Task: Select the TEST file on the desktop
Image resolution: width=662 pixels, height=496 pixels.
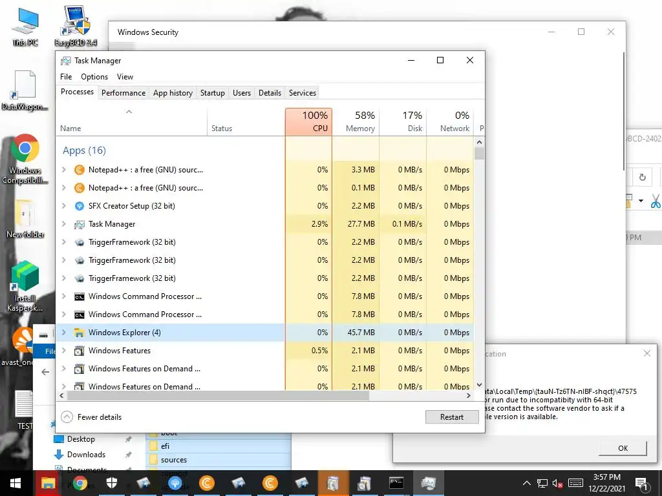Action: pyautogui.click(x=25, y=410)
